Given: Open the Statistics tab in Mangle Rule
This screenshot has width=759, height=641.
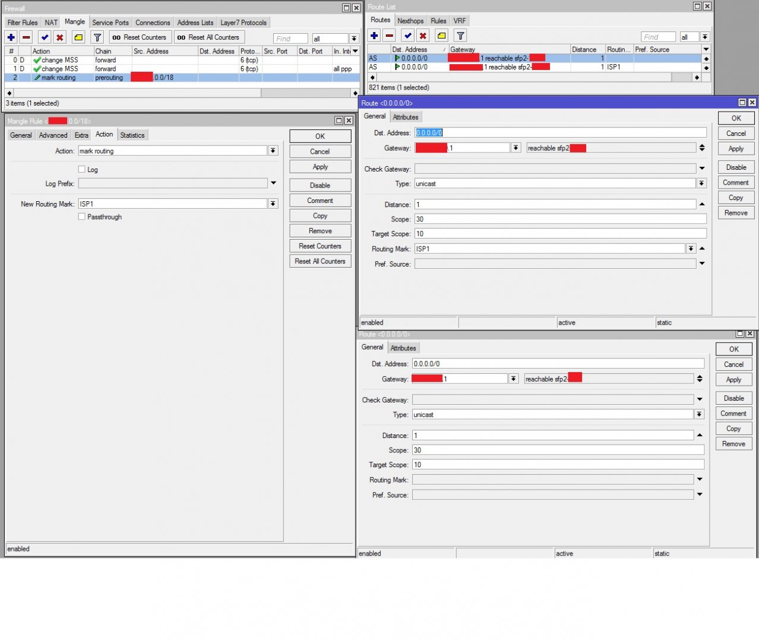Looking at the screenshot, I should click(x=132, y=135).
